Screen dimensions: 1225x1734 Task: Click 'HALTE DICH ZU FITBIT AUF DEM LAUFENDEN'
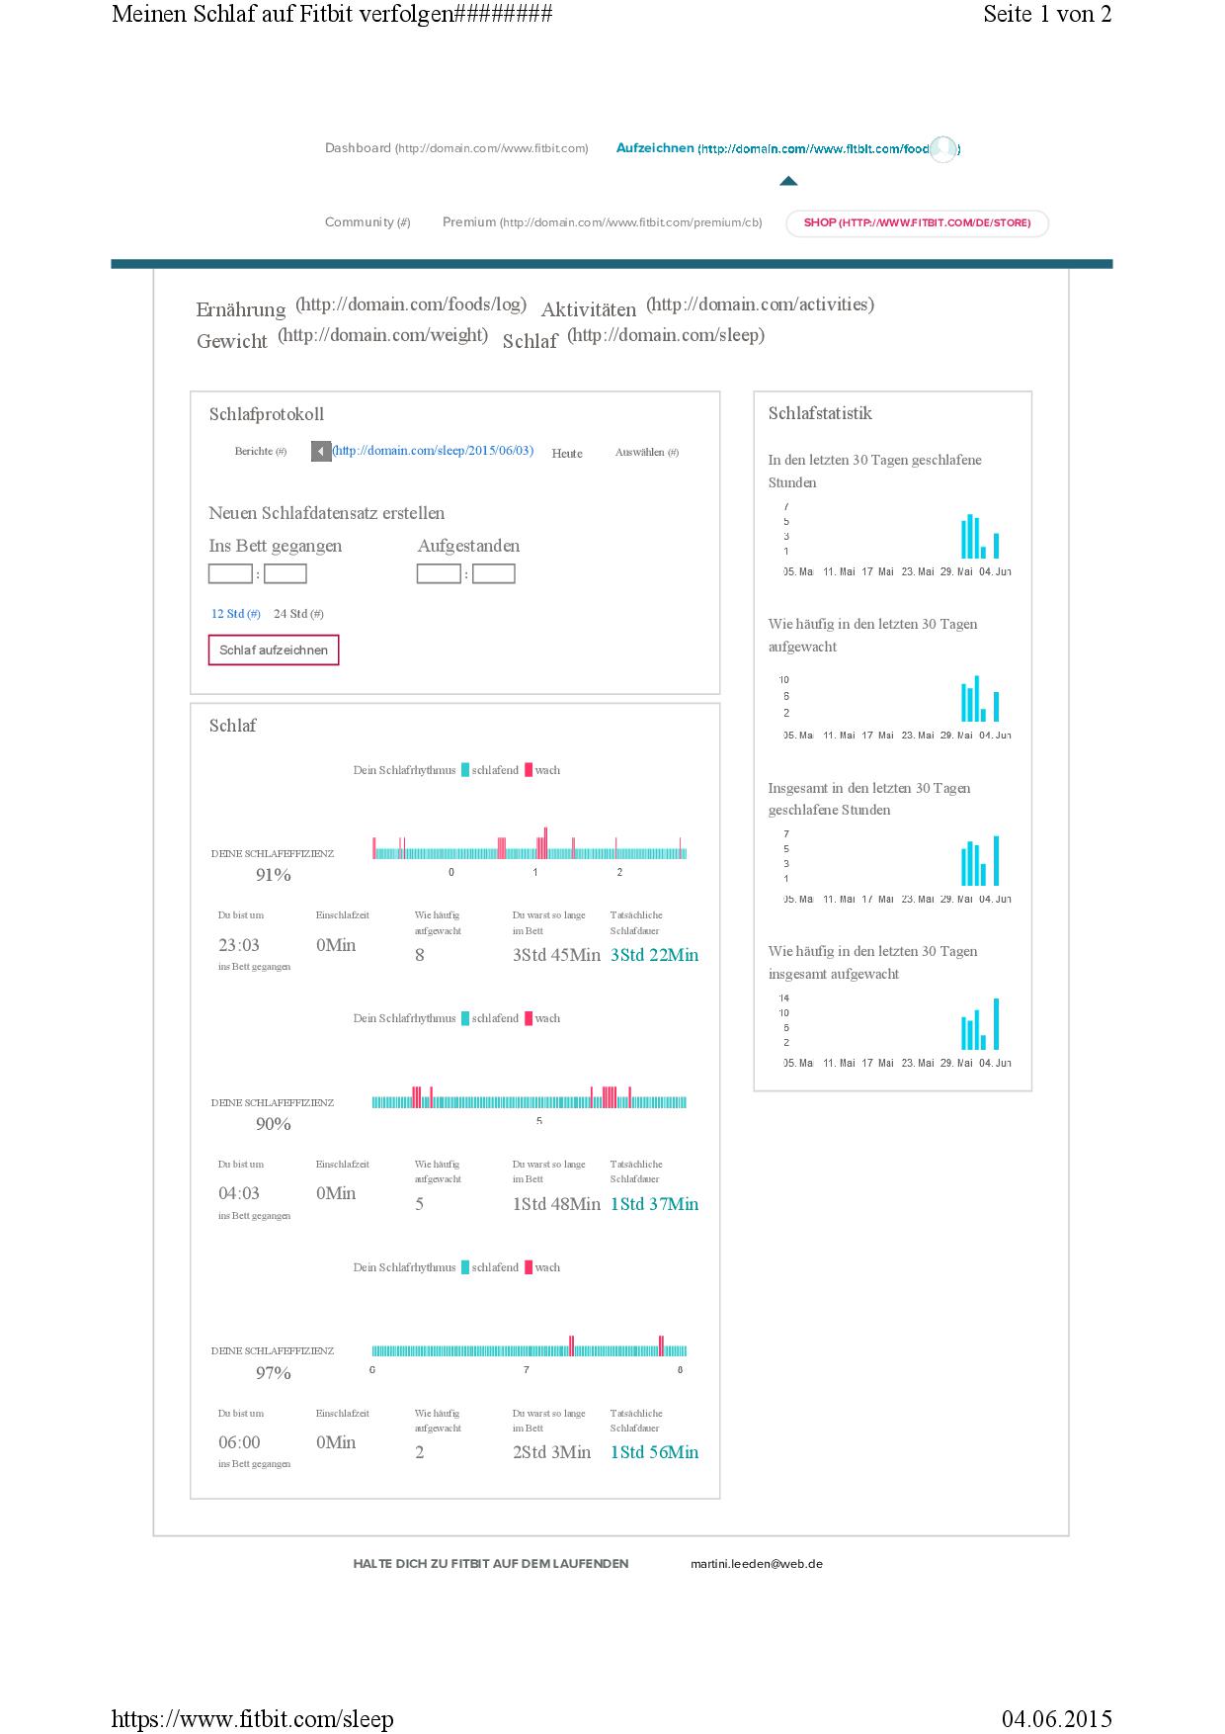click(491, 1564)
